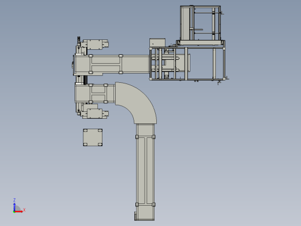Click the top-left corner foot of square plate
This screenshot has width=301, height=226.
pos(85,130)
